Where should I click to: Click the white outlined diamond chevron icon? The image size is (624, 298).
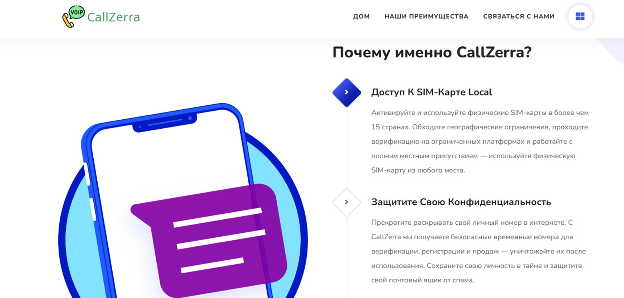[x=346, y=202]
